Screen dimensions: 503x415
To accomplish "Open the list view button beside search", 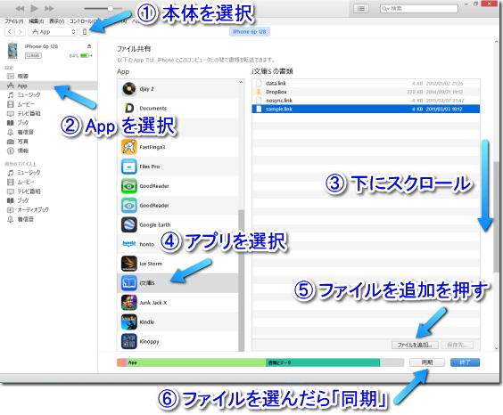I will tap(361, 8).
